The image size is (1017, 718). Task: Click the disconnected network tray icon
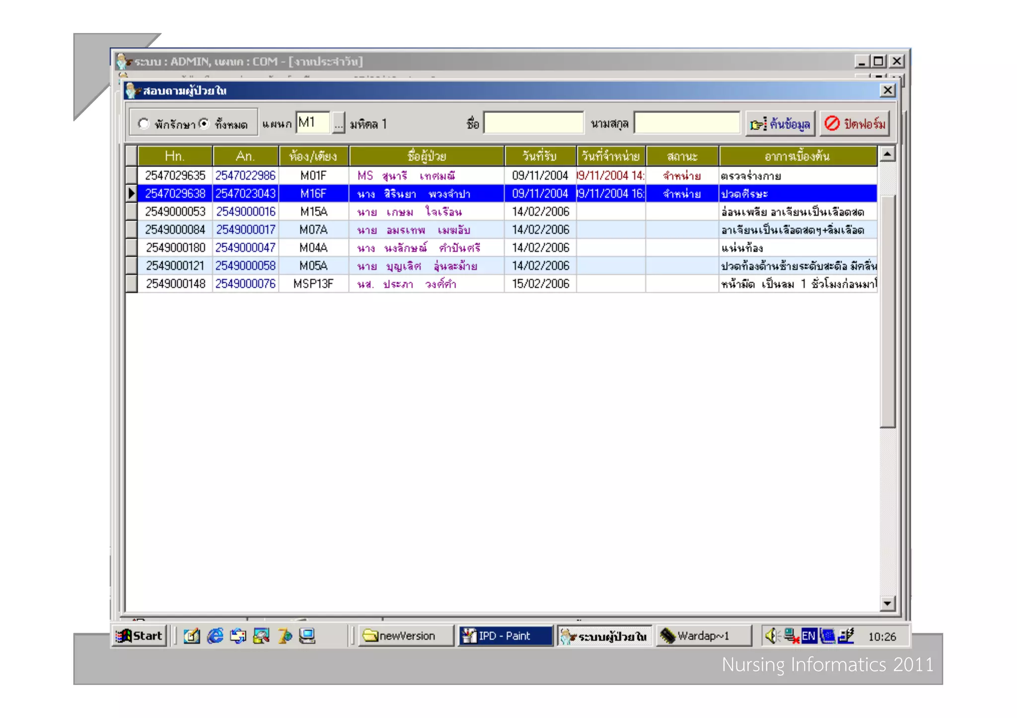pyautogui.click(x=792, y=636)
